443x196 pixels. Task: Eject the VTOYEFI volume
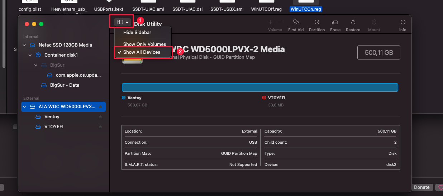click(100, 127)
